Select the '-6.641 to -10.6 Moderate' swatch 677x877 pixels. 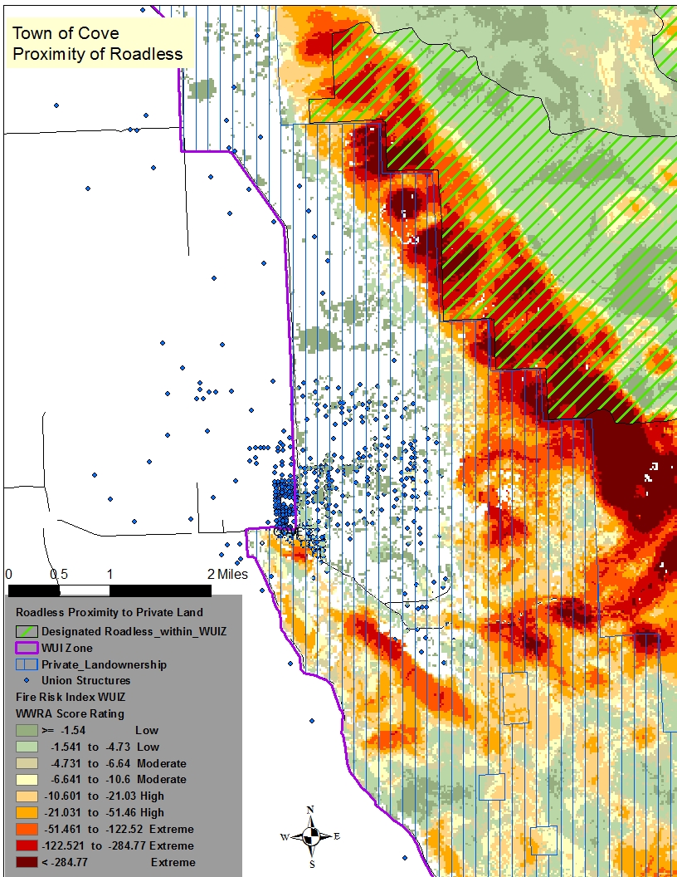[27, 780]
